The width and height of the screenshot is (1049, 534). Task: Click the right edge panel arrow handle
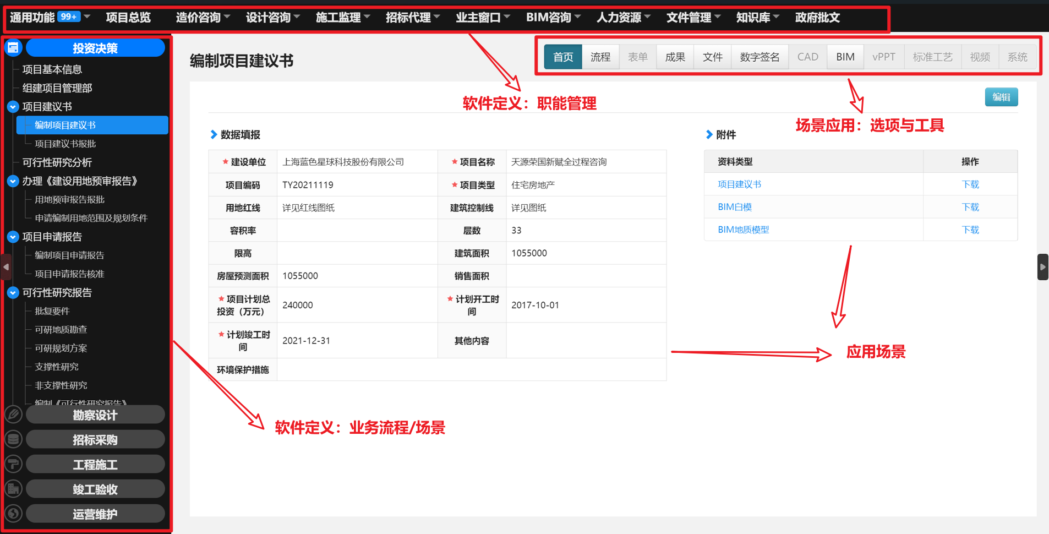tap(1042, 267)
